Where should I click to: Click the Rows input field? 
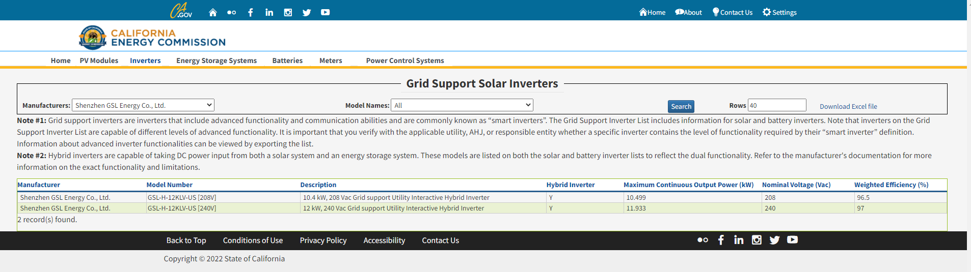pyautogui.click(x=777, y=105)
